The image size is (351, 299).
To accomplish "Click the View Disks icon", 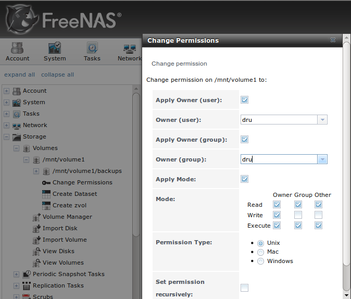I will coord(36,251).
